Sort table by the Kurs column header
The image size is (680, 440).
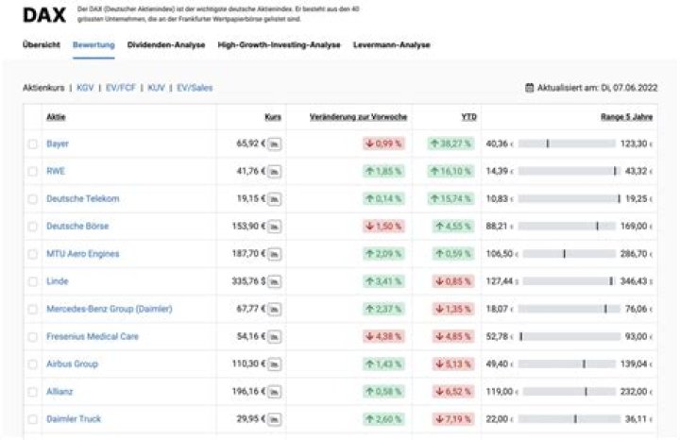pyautogui.click(x=273, y=117)
